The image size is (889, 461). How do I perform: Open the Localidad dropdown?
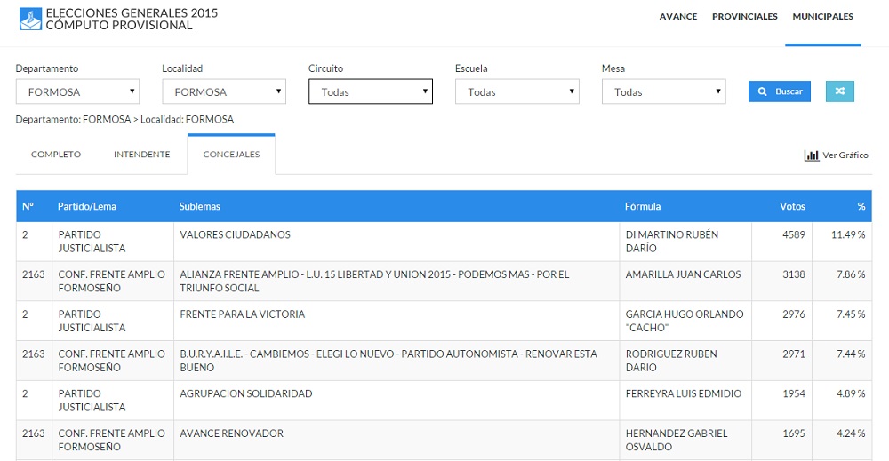224,91
